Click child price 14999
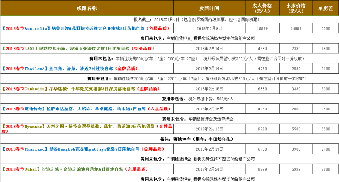Image resolution: width=339 pixels, height=182 pixels. click(x=296, y=28)
